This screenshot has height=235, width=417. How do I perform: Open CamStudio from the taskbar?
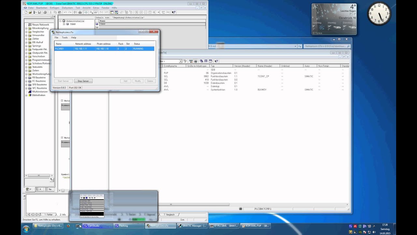pyautogui.click(x=98, y=226)
